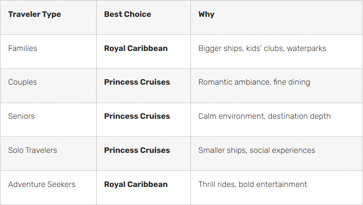This screenshot has width=363, height=205.
Task: Select the "Calm environment, destination depth" cell
Action: click(264, 116)
